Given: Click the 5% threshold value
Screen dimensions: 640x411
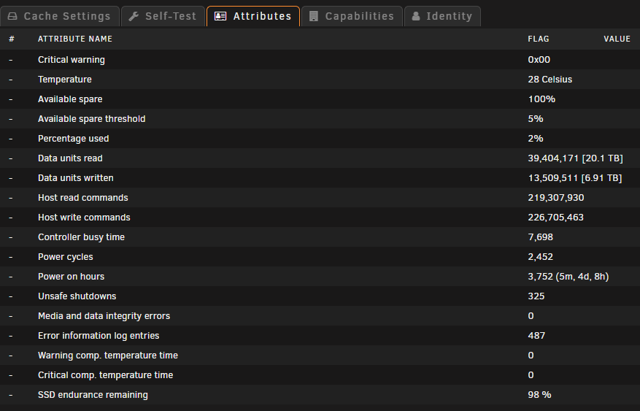Looking at the screenshot, I should point(536,119).
